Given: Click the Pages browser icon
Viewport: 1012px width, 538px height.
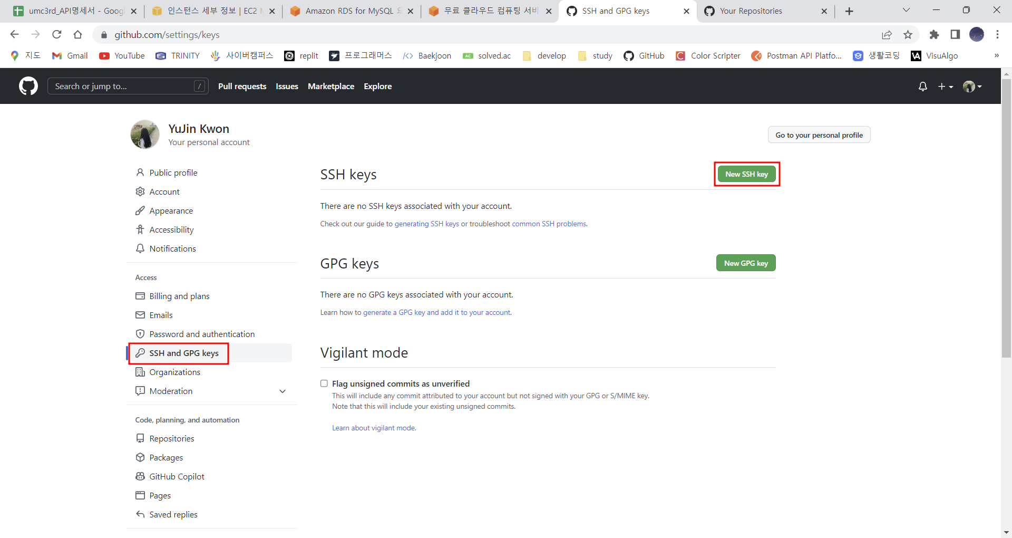Looking at the screenshot, I should point(140,495).
